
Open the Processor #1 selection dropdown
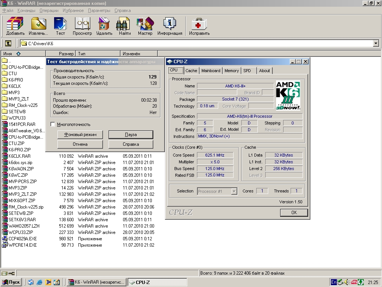tap(234, 191)
